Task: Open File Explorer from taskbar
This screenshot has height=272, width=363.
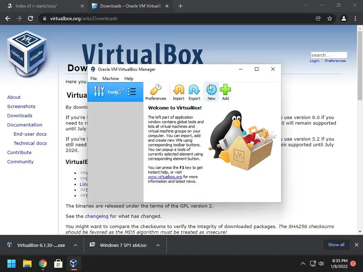Action: [x=27, y=263]
